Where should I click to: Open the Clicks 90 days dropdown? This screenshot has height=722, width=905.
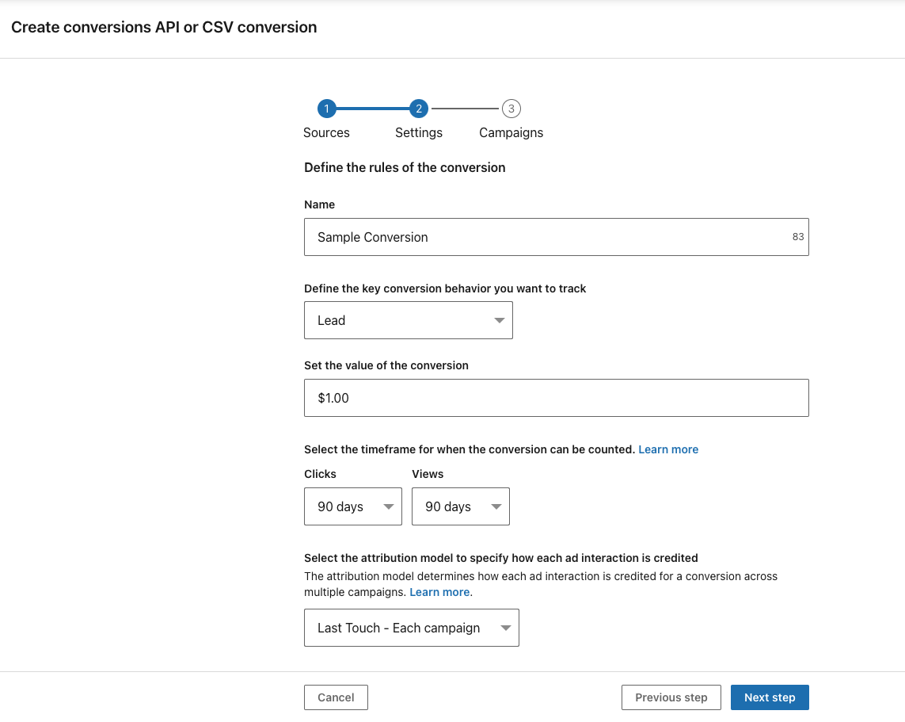pos(352,506)
